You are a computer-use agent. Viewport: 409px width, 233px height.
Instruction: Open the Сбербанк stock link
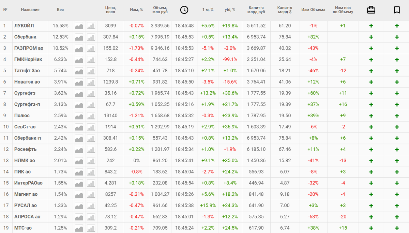click(x=25, y=37)
